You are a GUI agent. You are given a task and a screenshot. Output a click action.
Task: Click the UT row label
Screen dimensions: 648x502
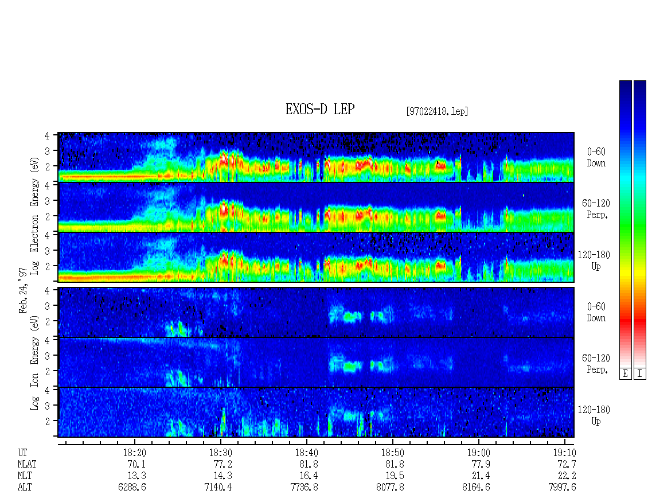[x=22, y=453]
